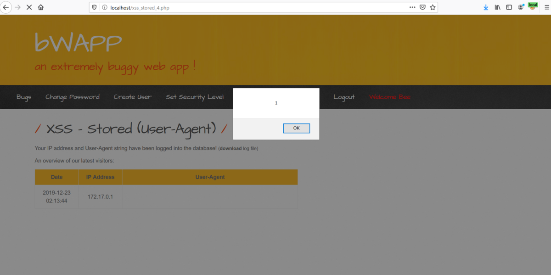Click the User-Agent column header
Image resolution: width=551 pixels, height=275 pixels.
click(210, 177)
